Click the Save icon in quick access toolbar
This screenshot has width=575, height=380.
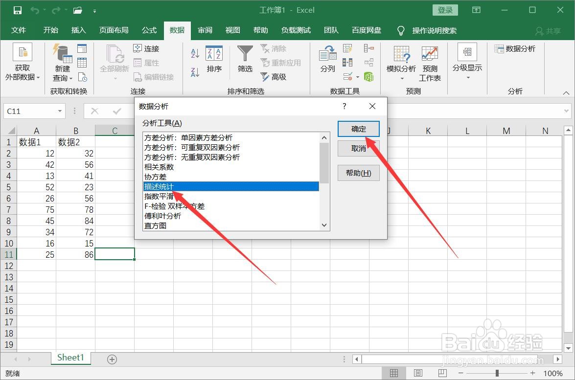(17, 10)
